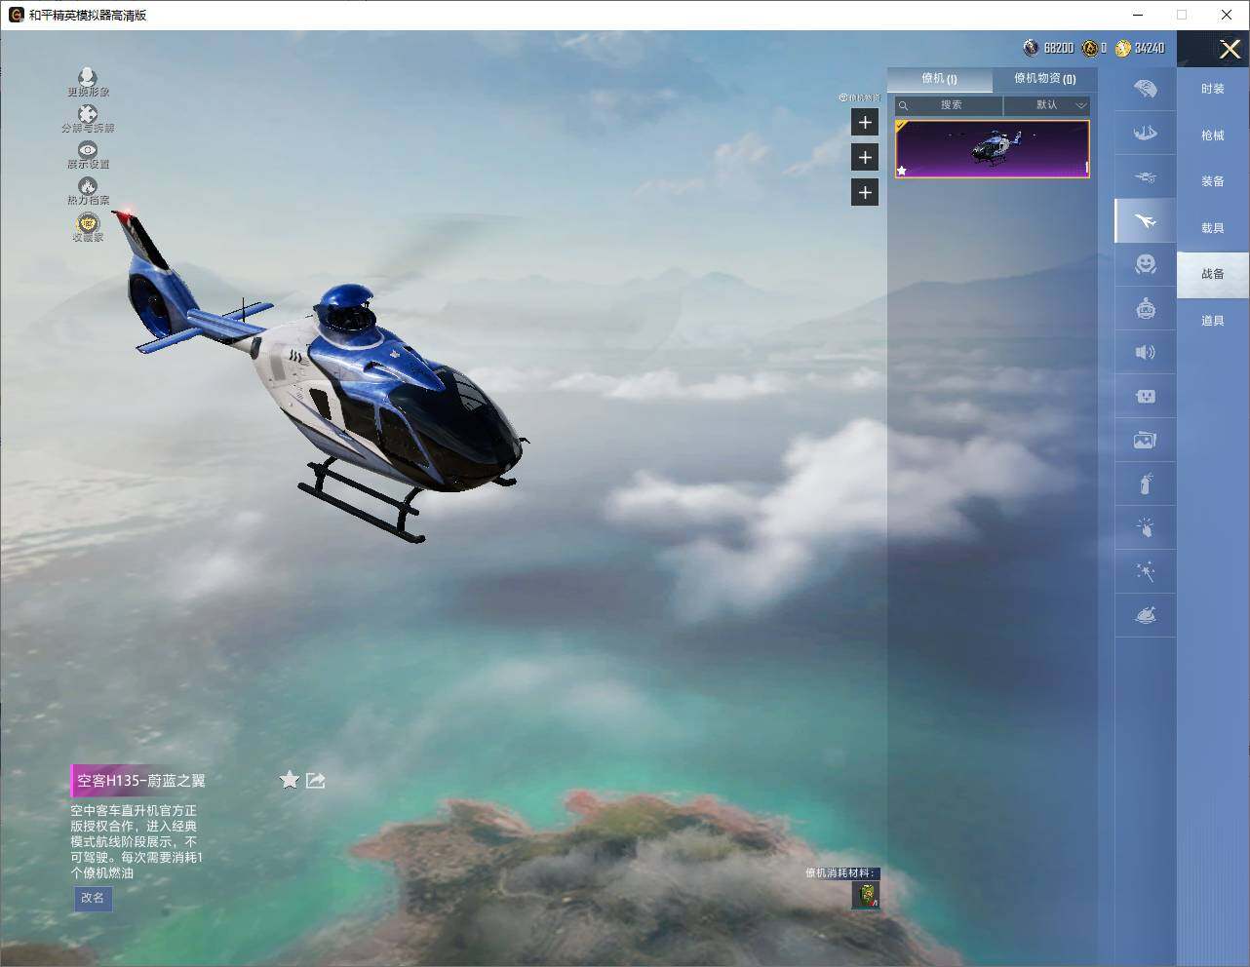
Task: Favorite the helicopter with the star icon
Action: pyautogui.click(x=290, y=780)
